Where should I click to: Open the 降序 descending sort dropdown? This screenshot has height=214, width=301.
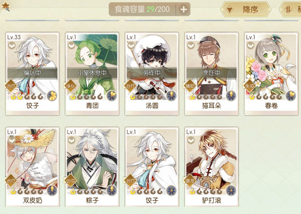click(x=246, y=10)
